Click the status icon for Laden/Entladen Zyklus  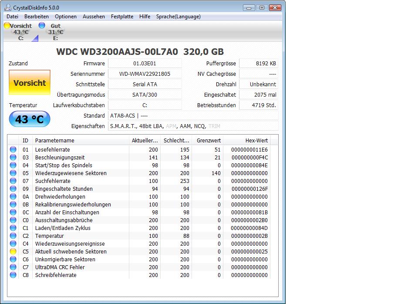[13, 228]
